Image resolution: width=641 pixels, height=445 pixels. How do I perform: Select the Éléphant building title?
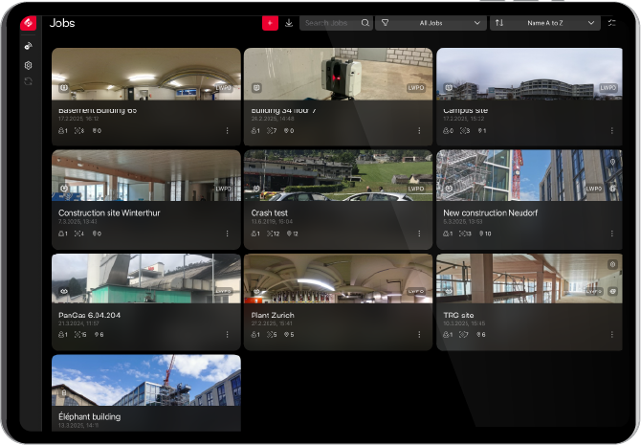tap(90, 416)
